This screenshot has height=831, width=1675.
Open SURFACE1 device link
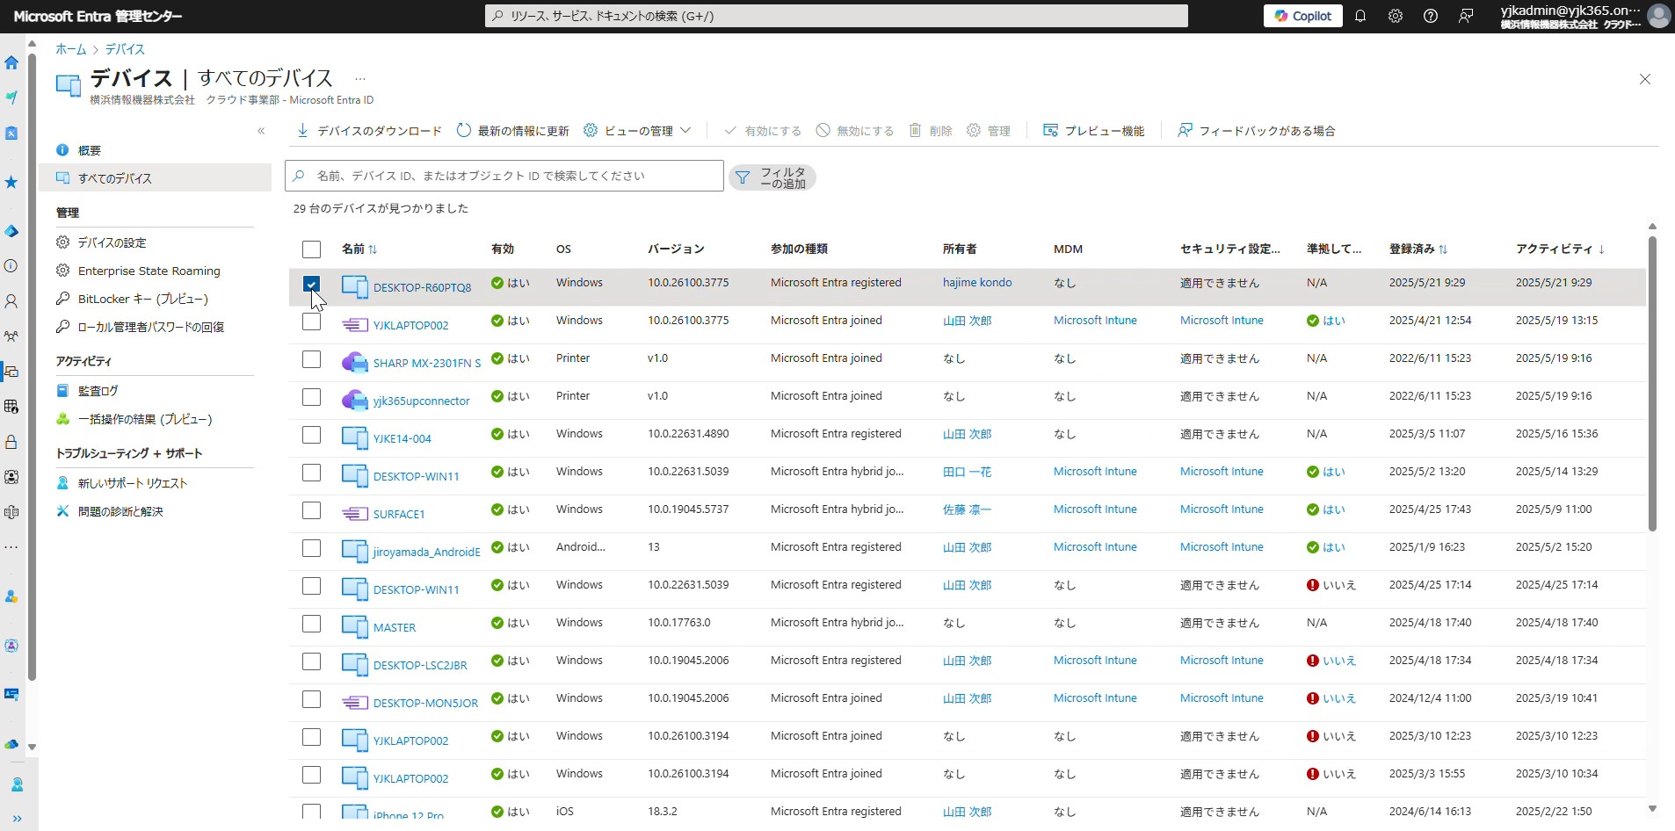(x=399, y=514)
